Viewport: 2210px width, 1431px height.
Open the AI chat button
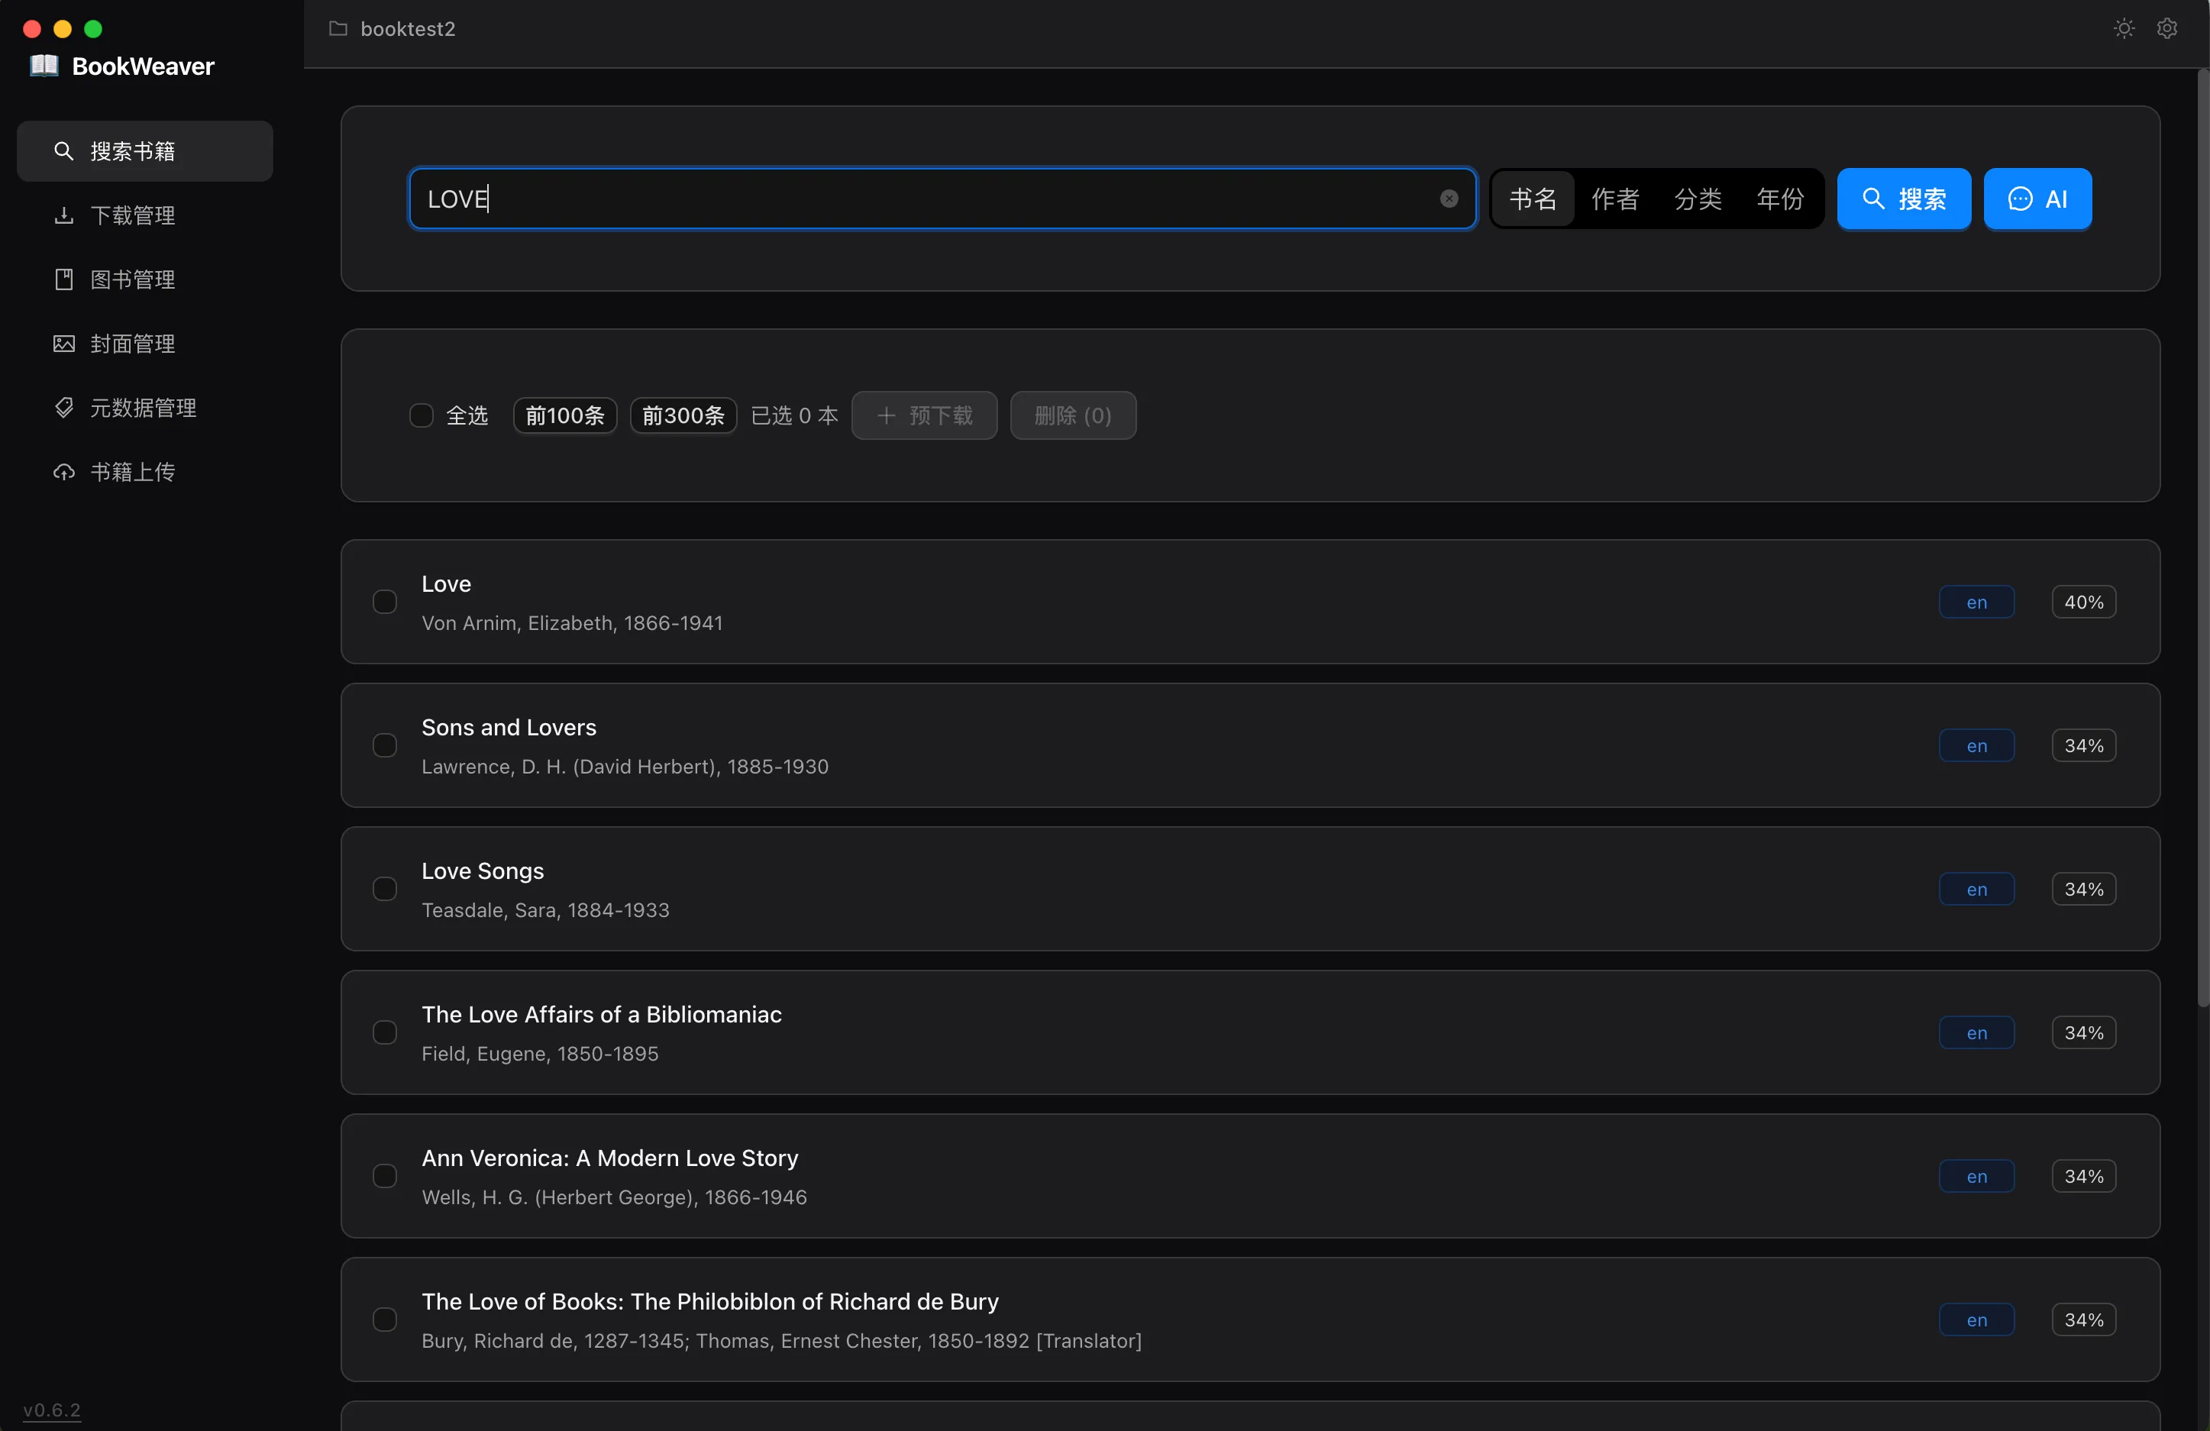tap(2037, 199)
